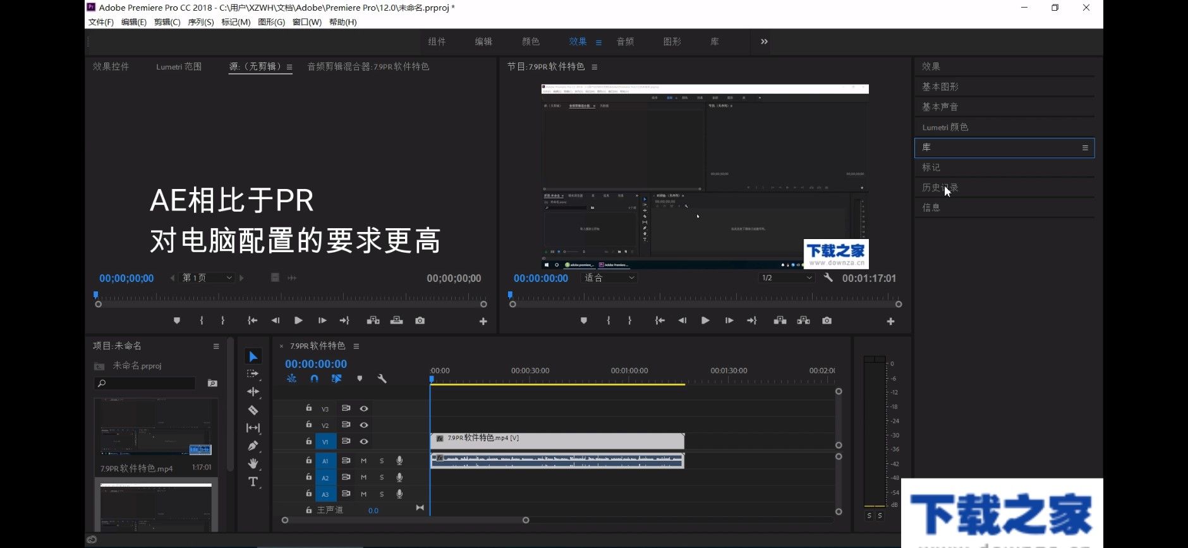1188x548 pixels.
Task: Click 7.9PR软件特色.mp4 thumbnail in project
Action: [156, 427]
